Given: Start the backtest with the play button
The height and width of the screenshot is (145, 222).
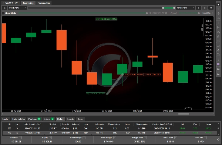Looking at the screenshot, I should (x=198, y=8).
